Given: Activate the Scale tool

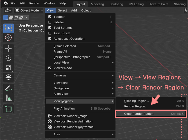Looking at the screenshot, I should click(8, 68).
